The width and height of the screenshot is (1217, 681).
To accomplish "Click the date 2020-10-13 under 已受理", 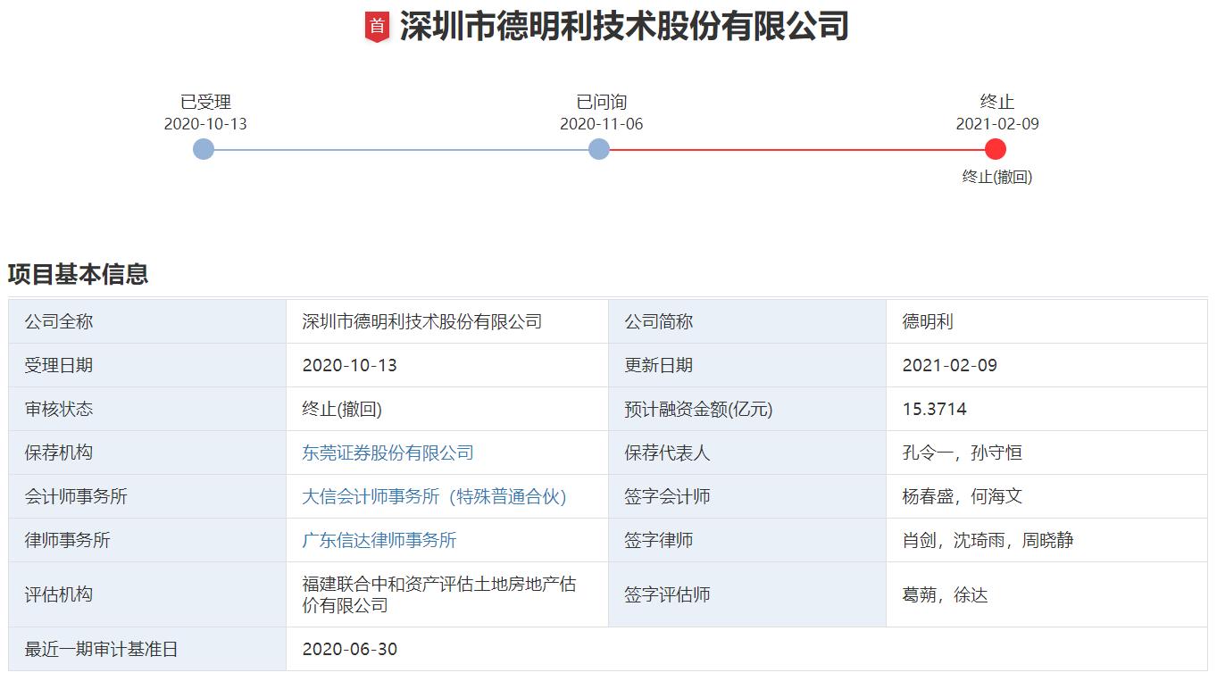I will pos(205,124).
